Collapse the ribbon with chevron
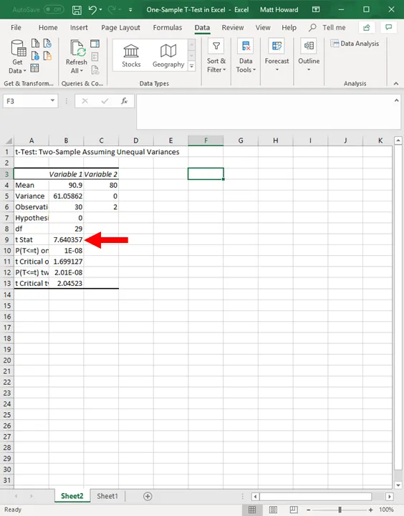The image size is (404, 516). coord(396,84)
